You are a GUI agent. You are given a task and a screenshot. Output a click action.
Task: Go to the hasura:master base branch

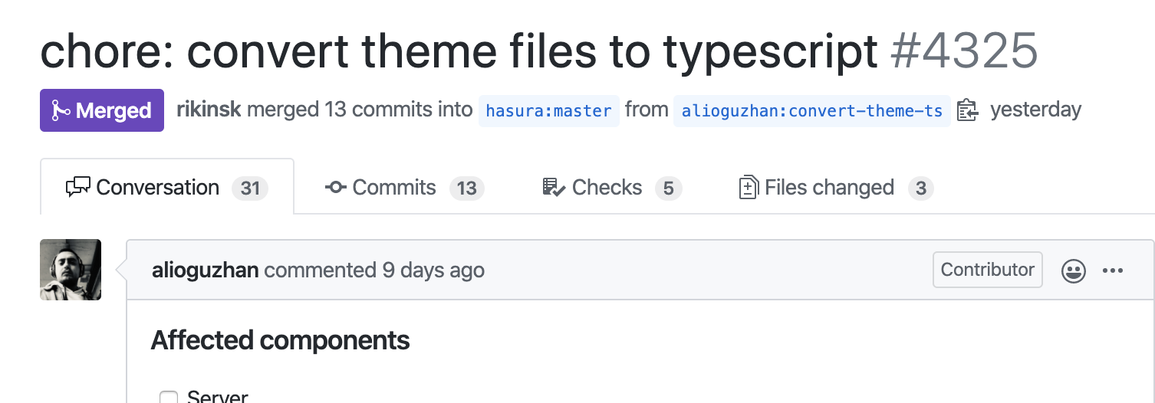548,111
